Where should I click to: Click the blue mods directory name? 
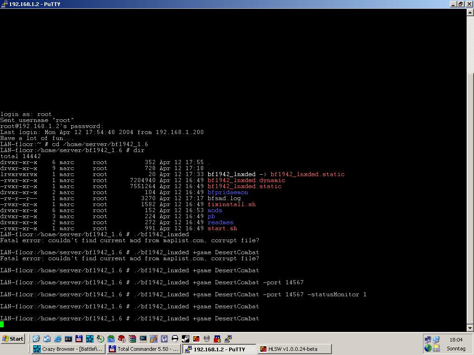215,210
